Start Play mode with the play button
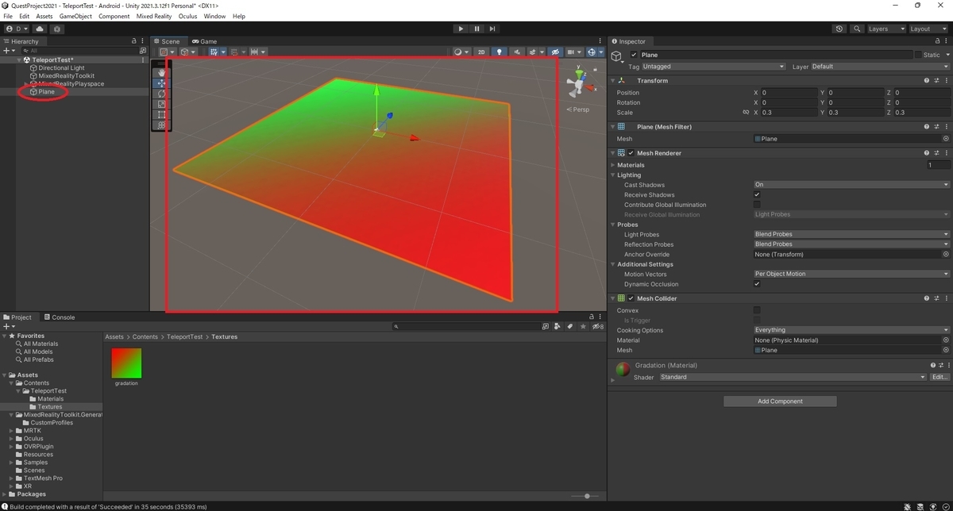The height and width of the screenshot is (511, 953). 461,29
